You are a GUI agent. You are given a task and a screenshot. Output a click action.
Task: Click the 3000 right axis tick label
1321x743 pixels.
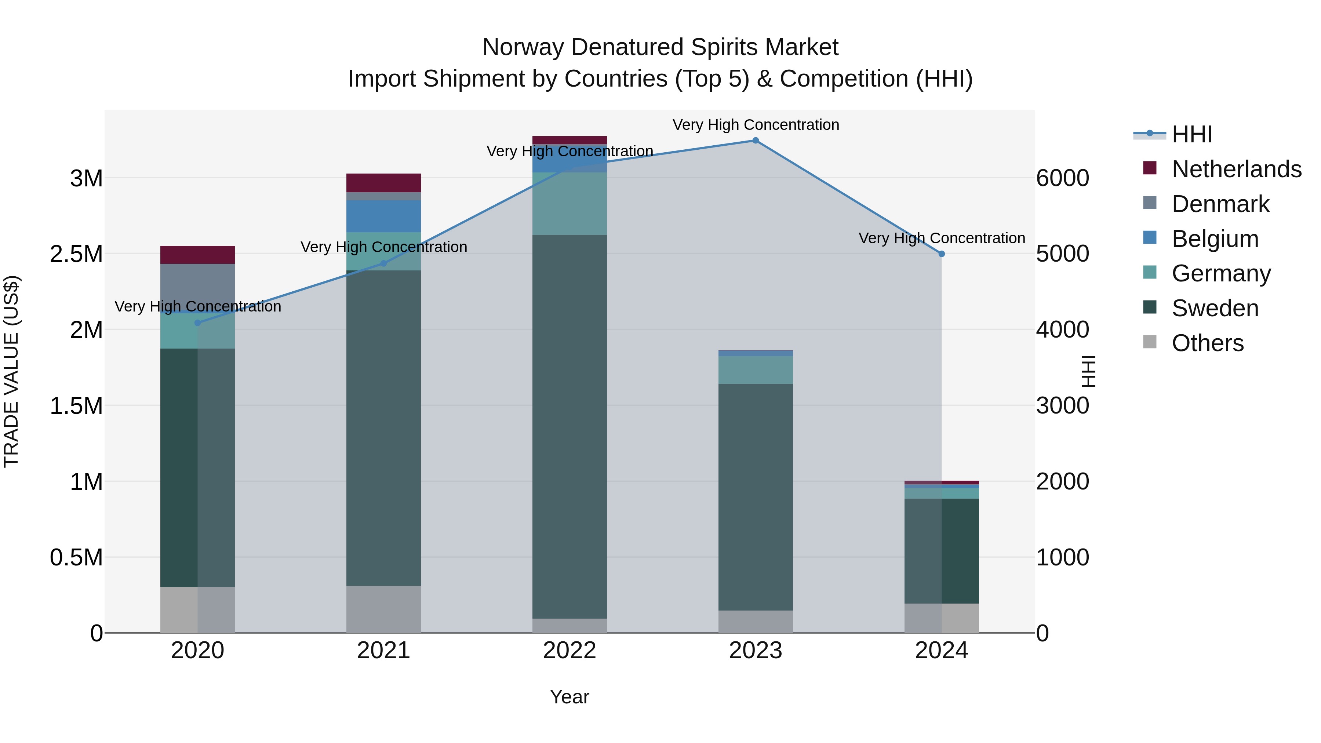[1063, 406]
